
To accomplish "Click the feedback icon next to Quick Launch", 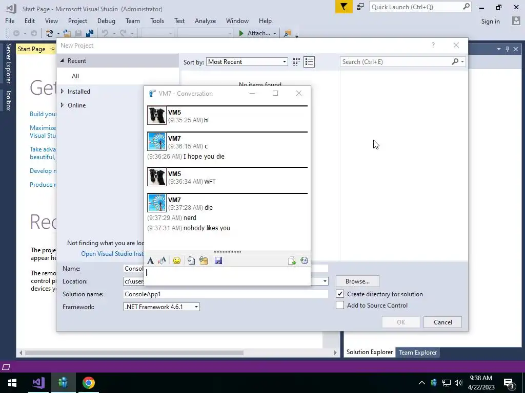I will tap(360, 7).
